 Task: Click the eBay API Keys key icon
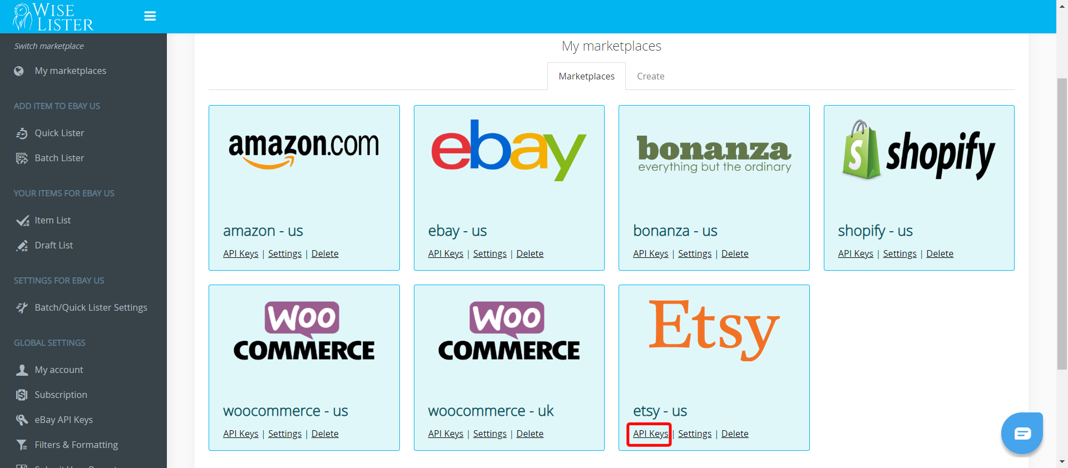pyautogui.click(x=22, y=420)
